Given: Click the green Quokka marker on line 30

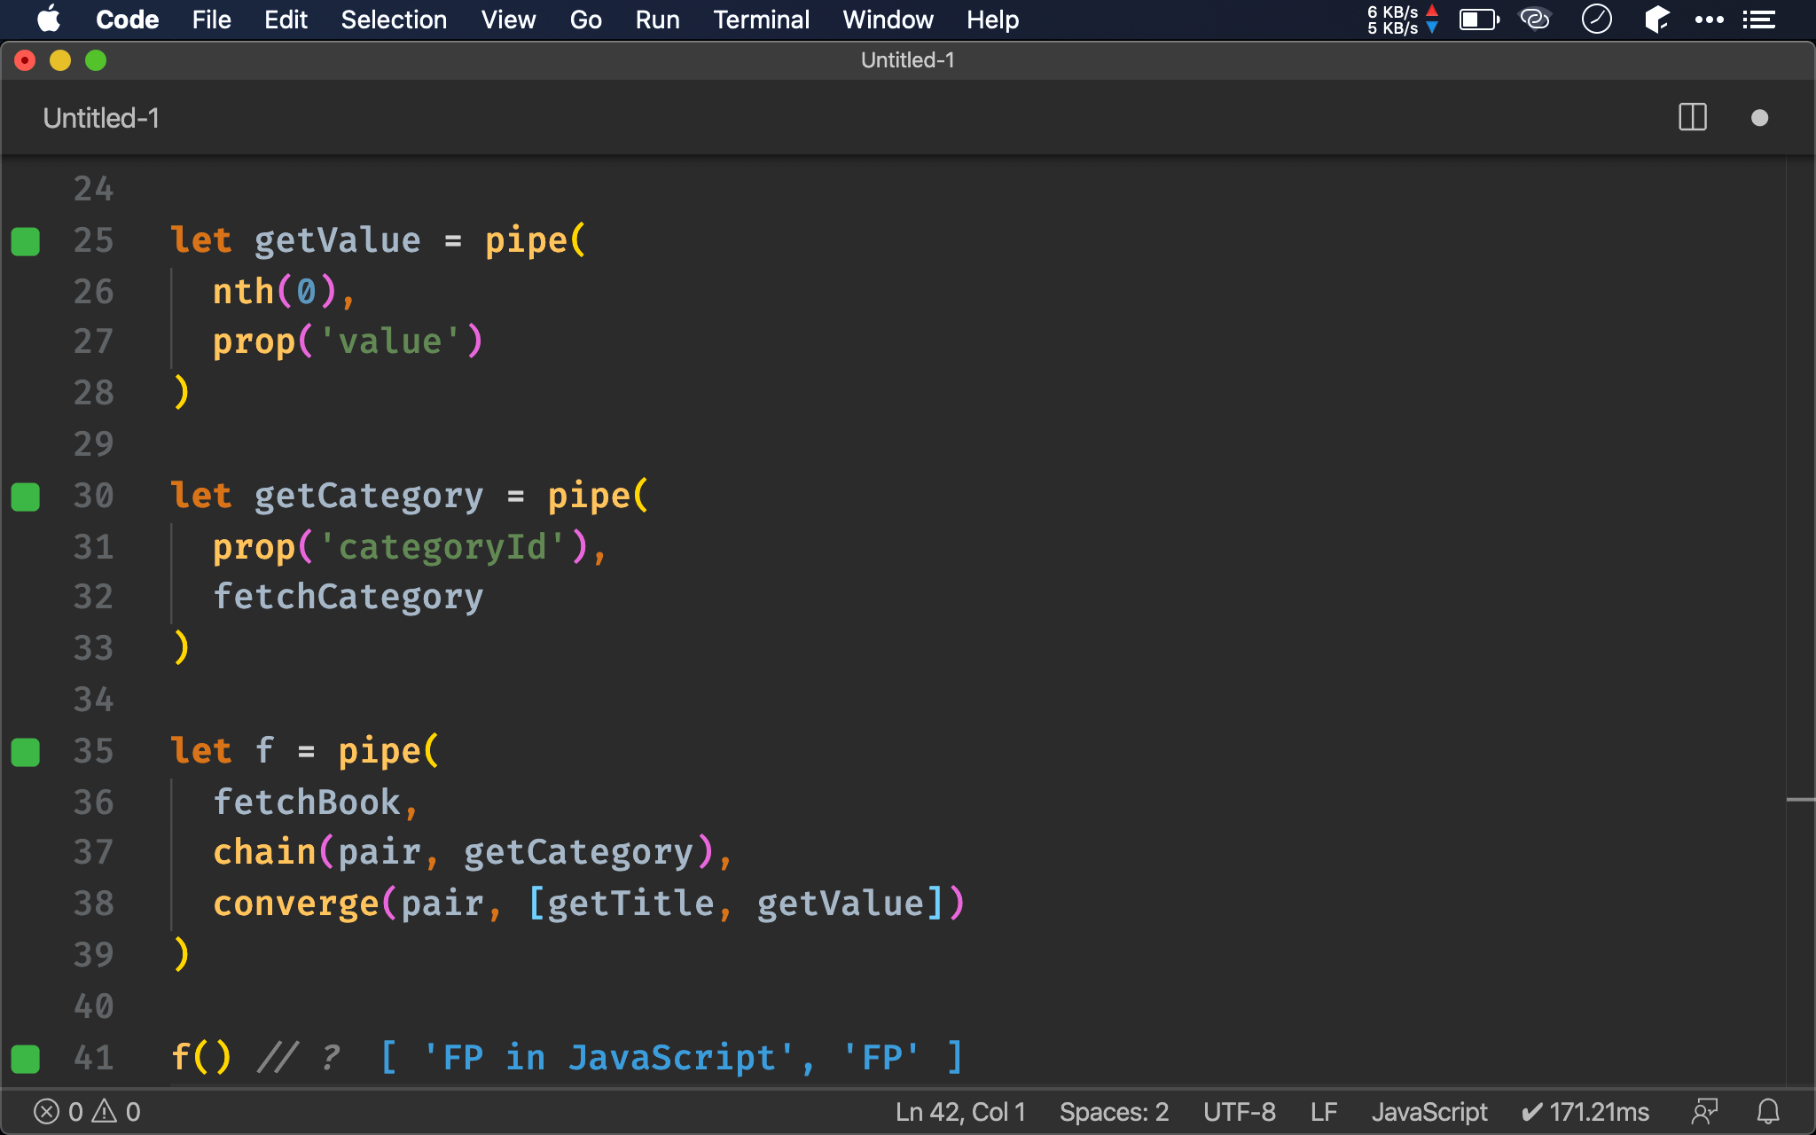Looking at the screenshot, I should 26,497.
